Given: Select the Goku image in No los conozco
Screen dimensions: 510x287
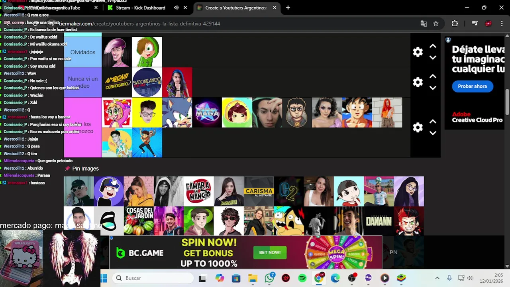Looking at the screenshot, I should pos(357,113).
